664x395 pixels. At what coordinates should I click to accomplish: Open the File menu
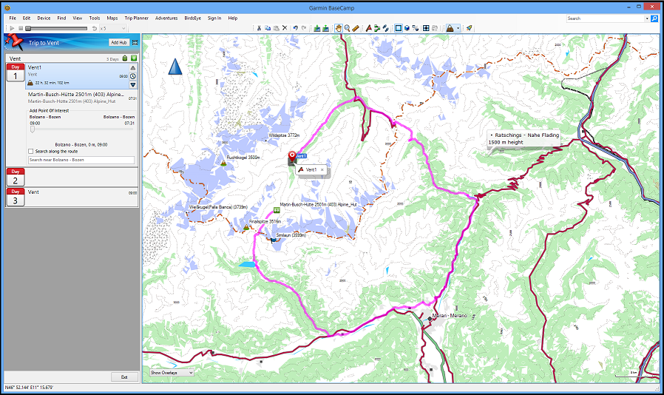[13, 18]
